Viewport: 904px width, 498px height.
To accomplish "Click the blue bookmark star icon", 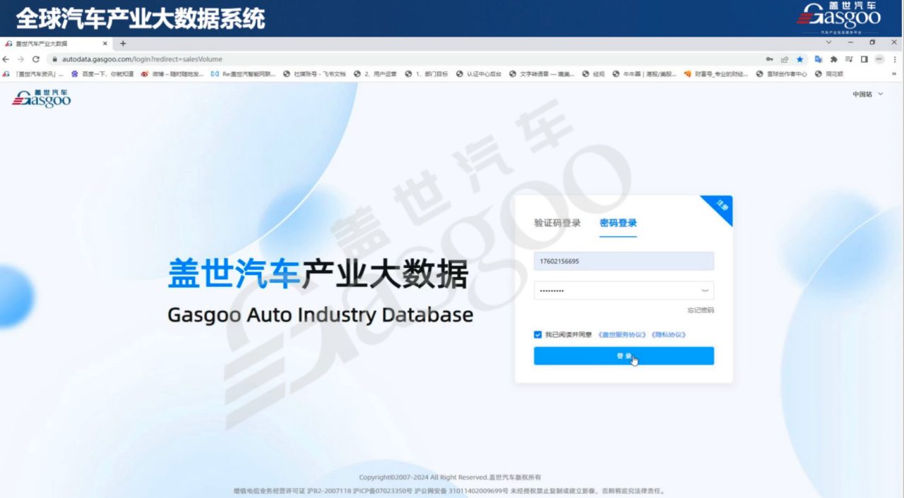I will pyautogui.click(x=800, y=59).
